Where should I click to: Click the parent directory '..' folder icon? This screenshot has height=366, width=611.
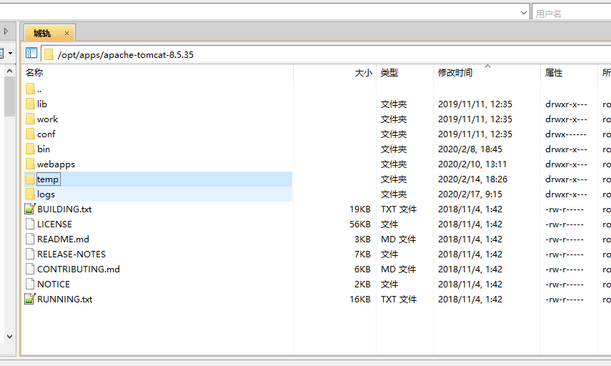pos(30,89)
